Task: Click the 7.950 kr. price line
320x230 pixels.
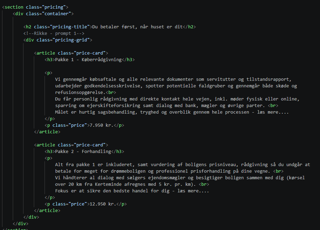Action: click(x=84, y=125)
